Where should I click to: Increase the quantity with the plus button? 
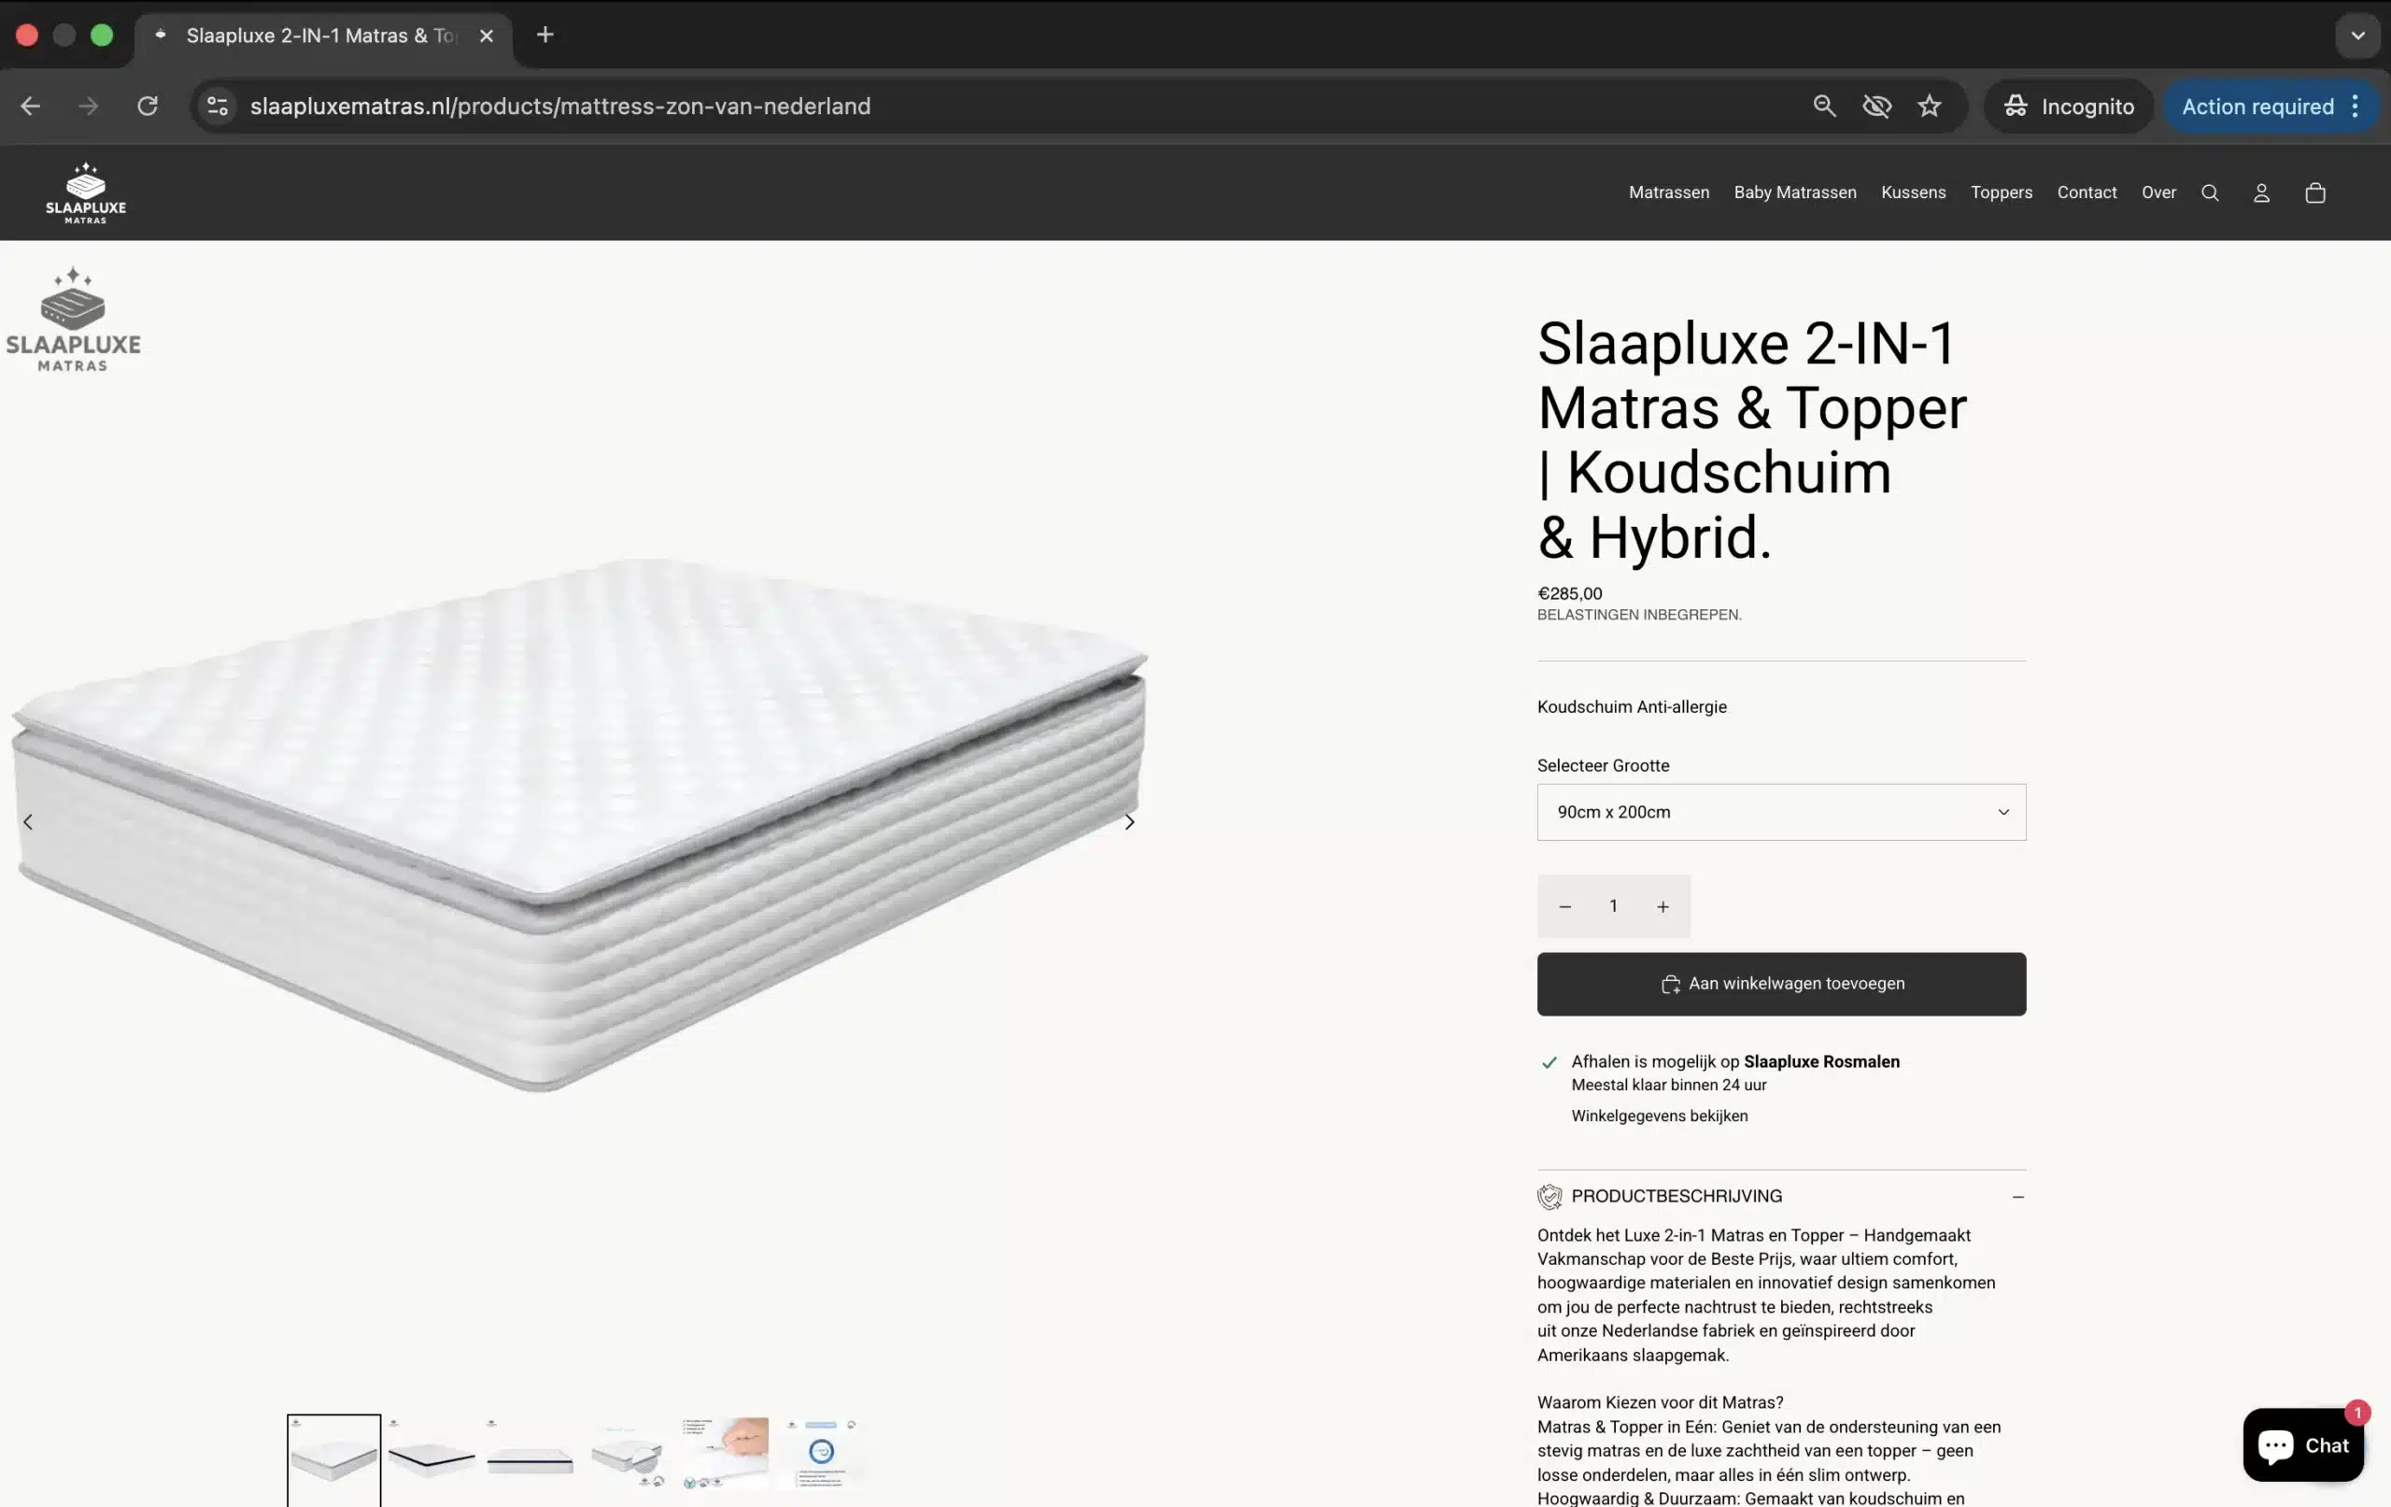coord(1662,906)
